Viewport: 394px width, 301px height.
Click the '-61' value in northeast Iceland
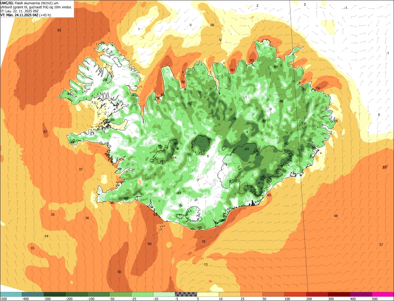[275, 67]
